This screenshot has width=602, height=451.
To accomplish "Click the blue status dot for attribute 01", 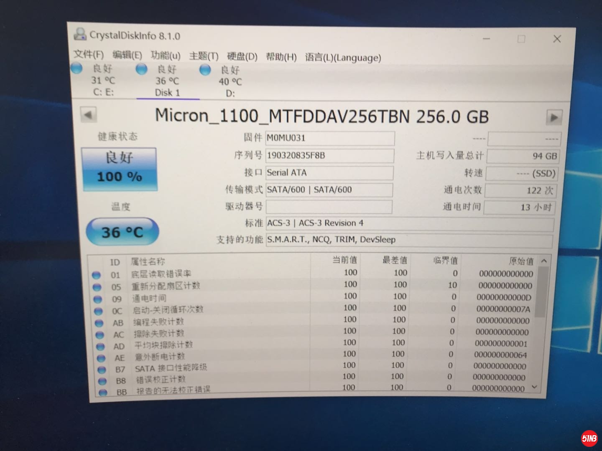I will click(x=97, y=275).
